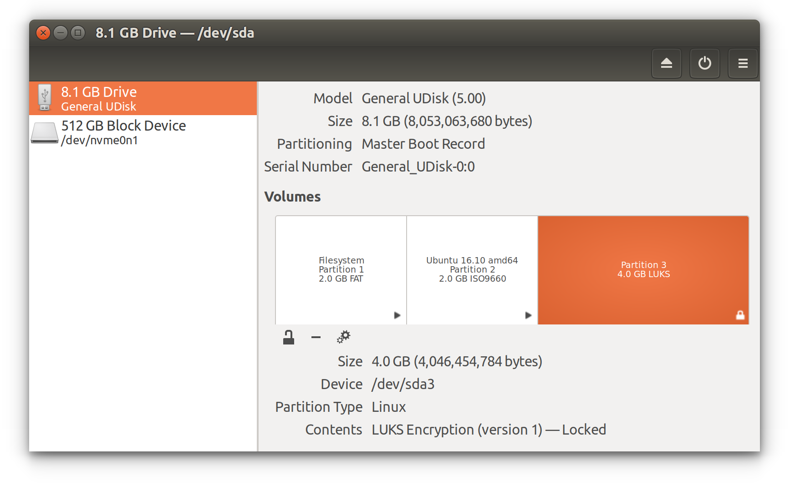Click Master Boot Record partitioning value
The width and height of the screenshot is (795, 486).
click(x=423, y=144)
